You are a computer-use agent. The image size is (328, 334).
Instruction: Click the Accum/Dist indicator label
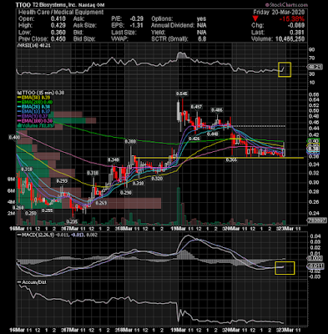pyautogui.click(x=32, y=282)
